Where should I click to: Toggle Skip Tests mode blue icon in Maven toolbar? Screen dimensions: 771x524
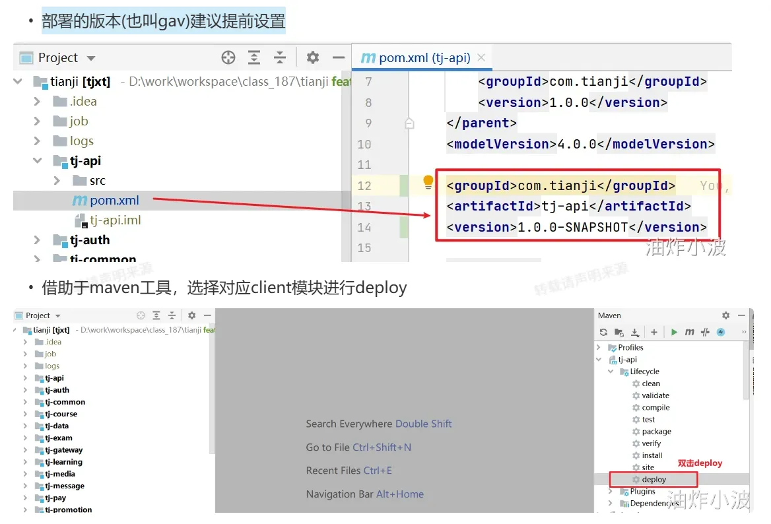[x=721, y=333]
